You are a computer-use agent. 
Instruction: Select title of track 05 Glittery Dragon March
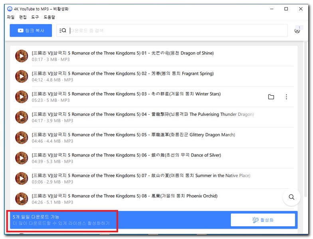click(133, 135)
